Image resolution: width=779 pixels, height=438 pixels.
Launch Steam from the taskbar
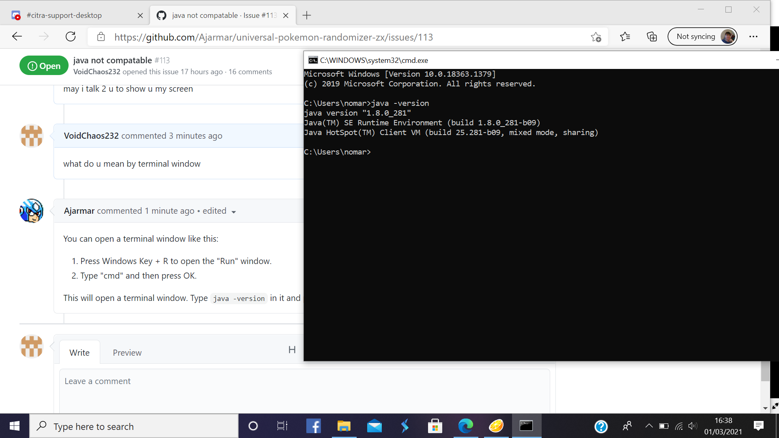(405, 426)
